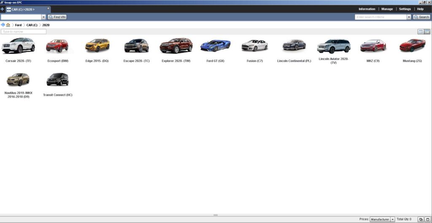Switch to list view layout icon

[421, 32]
